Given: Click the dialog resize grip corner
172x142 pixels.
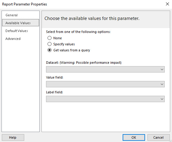Looking at the screenshot, I should click(170, 141).
